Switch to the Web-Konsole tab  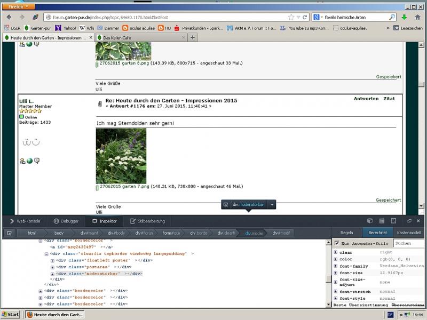[x=24, y=221]
